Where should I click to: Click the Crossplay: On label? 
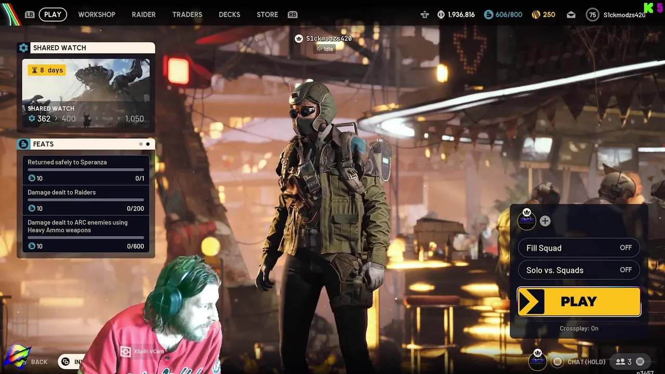point(579,328)
